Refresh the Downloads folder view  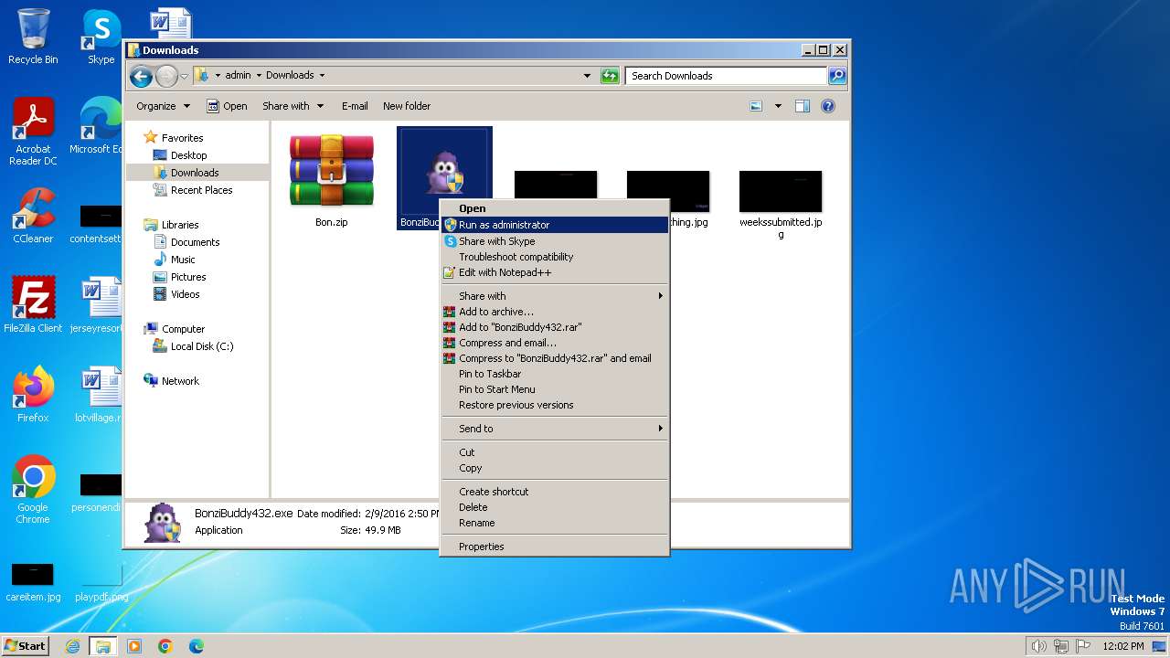610,76
